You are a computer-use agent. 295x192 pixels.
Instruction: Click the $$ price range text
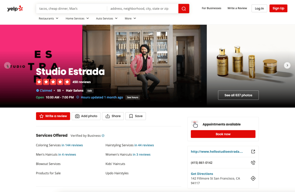(x=59, y=90)
